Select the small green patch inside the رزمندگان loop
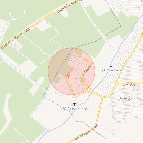This screenshot has width=143, height=143. pos(84,80)
